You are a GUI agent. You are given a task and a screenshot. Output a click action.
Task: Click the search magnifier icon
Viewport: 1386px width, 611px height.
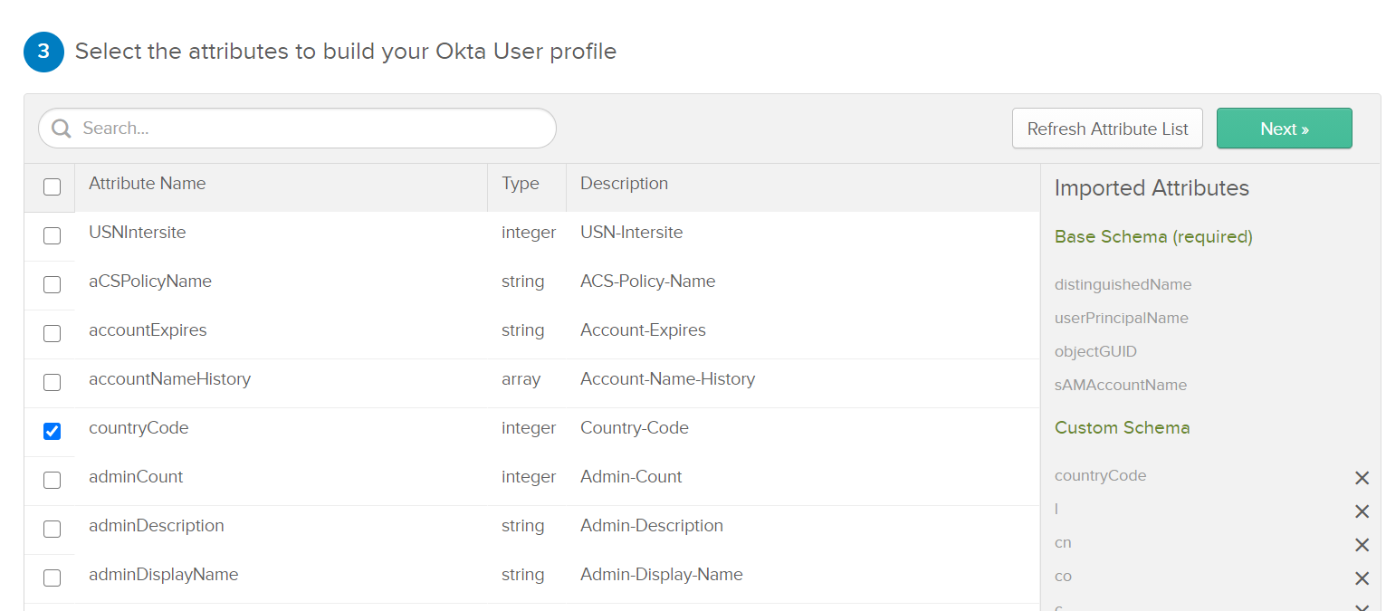(62, 129)
